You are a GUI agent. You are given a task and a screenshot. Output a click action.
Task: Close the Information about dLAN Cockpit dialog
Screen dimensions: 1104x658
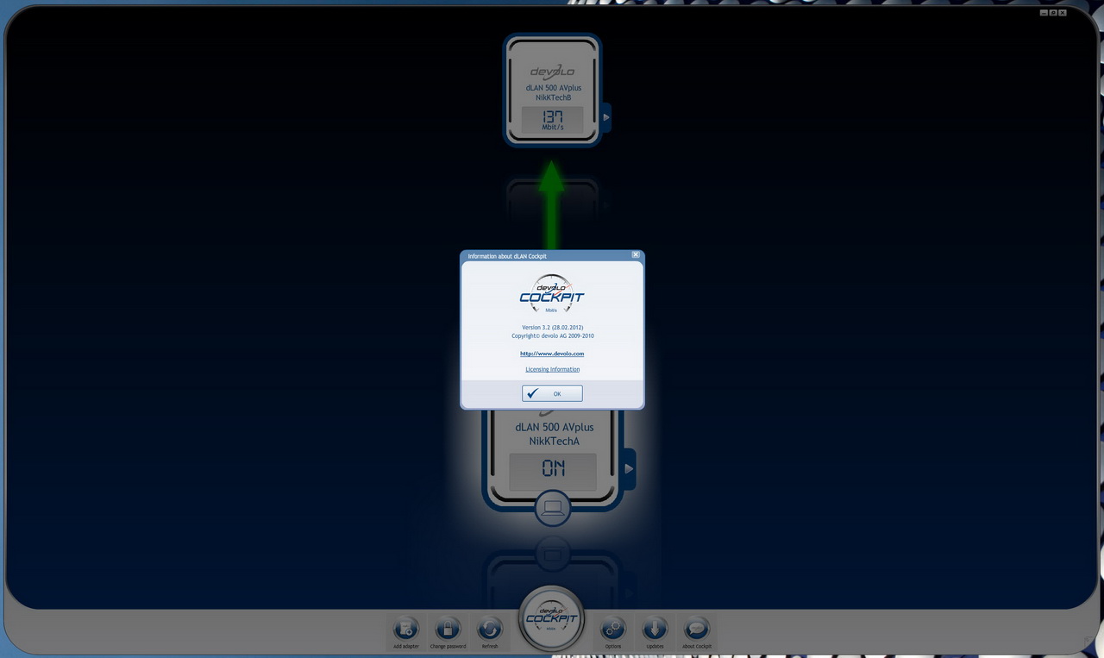636,255
